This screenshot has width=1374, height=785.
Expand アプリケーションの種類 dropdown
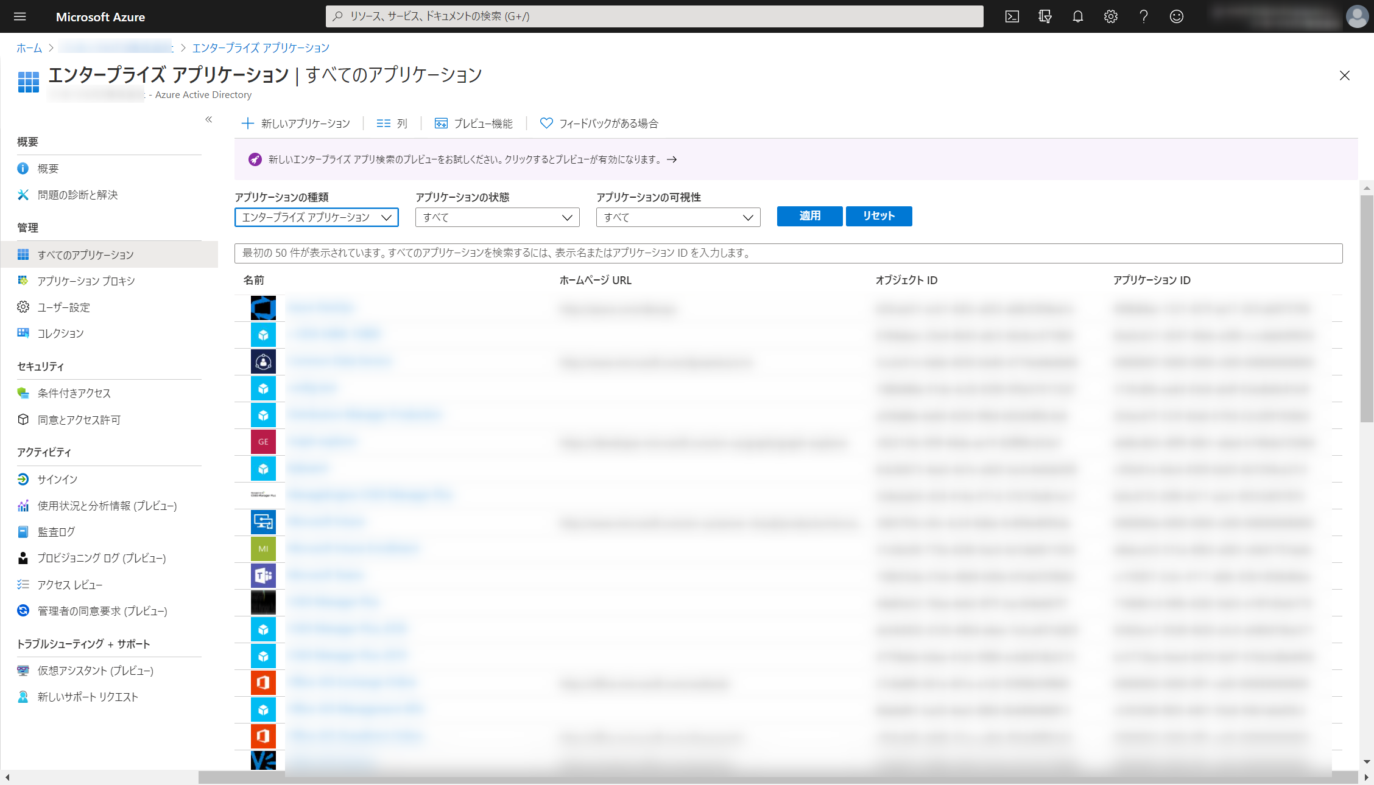[316, 217]
